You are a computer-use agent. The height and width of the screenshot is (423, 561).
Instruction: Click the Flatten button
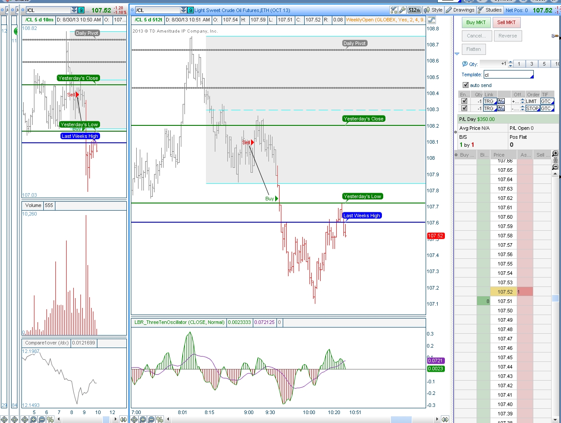473,49
